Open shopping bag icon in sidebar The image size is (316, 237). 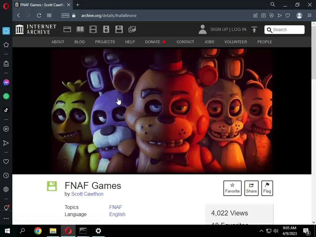6,64
